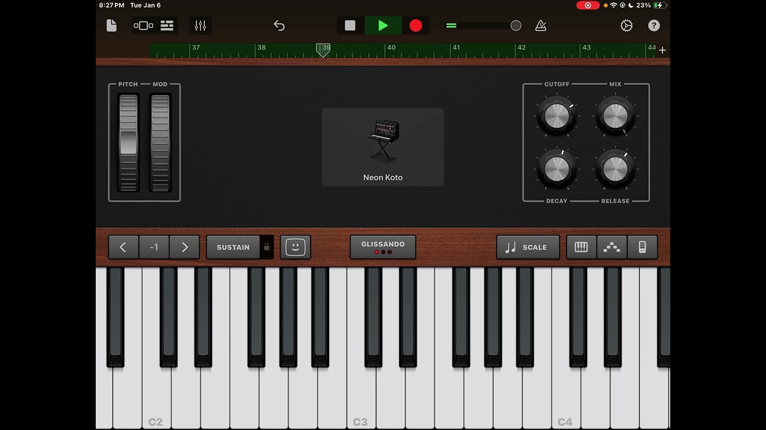The image size is (766, 430).
Task: Toggle the Sustain button
Action: (233, 247)
